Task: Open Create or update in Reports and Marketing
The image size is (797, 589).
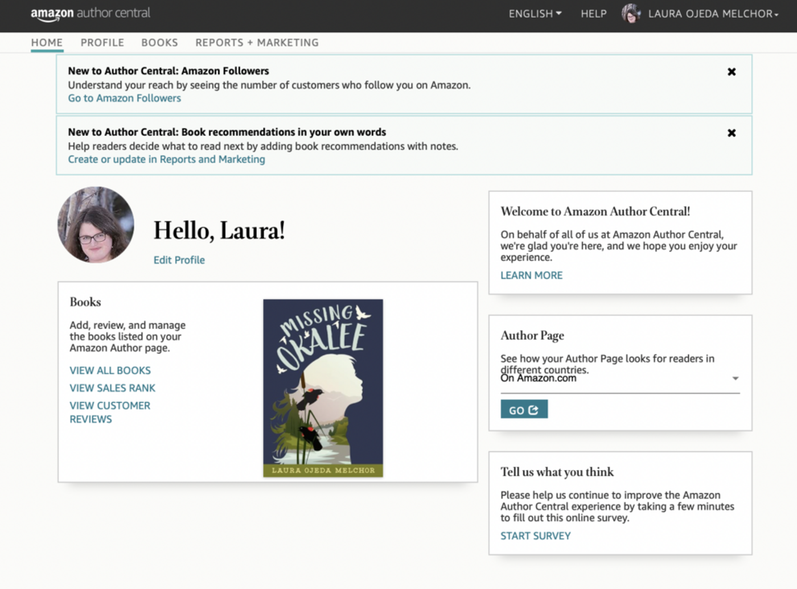Action: pyautogui.click(x=166, y=159)
